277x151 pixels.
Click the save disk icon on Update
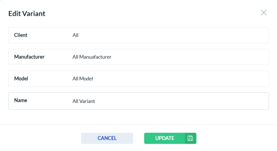[190, 138]
